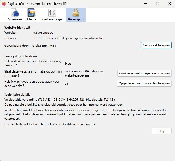175x161 pixels.
Task: Open Opgeslagen wachtwoorden bekijken
Action: pos(144,83)
